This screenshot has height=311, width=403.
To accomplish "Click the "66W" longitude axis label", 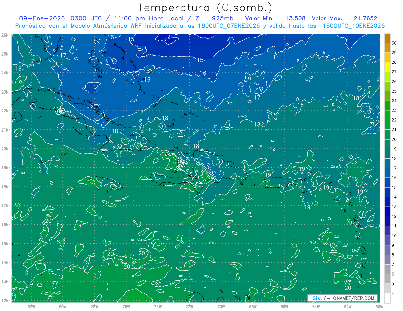I will pos(284,306).
